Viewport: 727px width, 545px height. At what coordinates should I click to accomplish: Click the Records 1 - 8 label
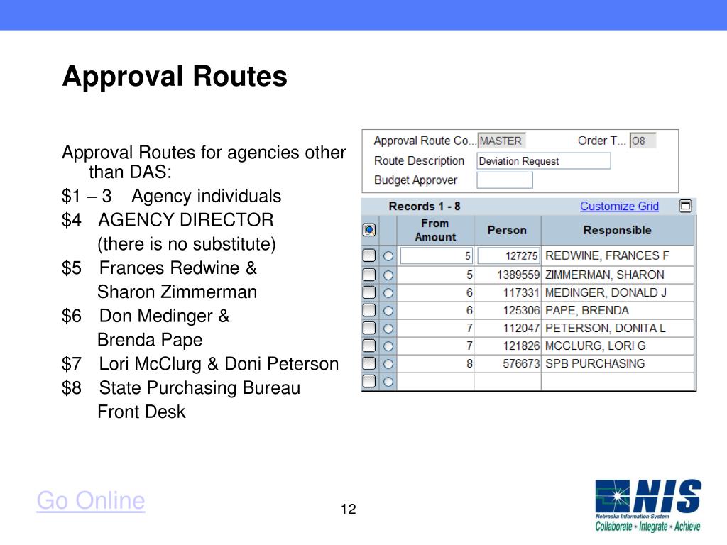425,207
